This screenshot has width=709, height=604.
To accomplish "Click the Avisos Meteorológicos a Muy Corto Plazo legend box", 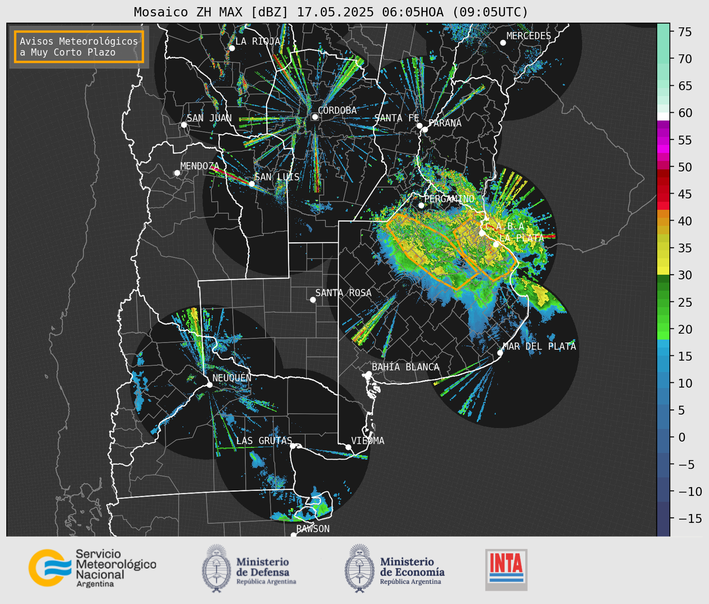I will tap(79, 46).
